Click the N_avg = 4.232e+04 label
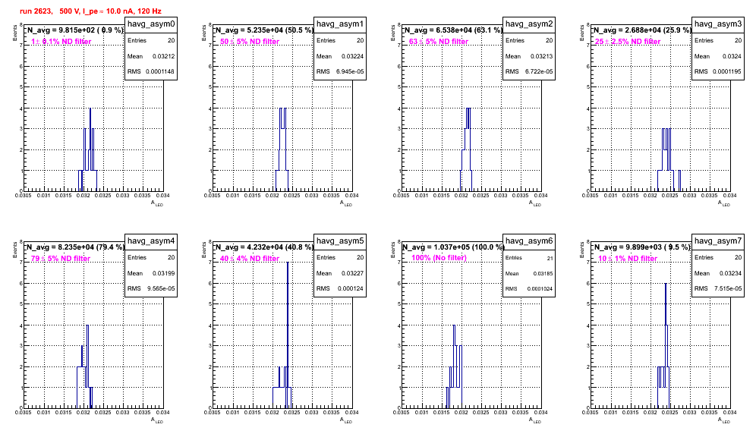This screenshot has height=434, width=756. 264,247
